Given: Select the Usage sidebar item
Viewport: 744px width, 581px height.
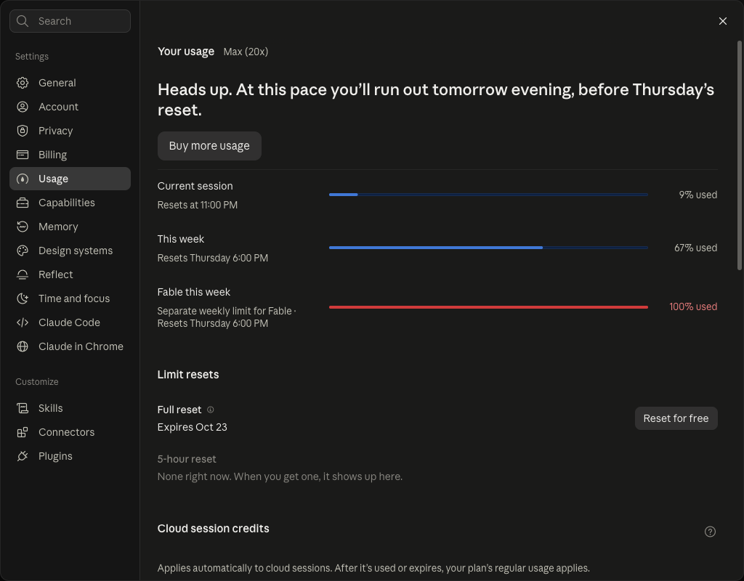Looking at the screenshot, I should pos(70,179).
